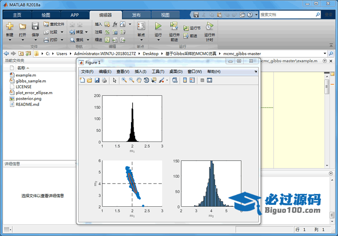Click the Save (保存) disk icon
Image resolution: width=338 pixels, height=236 pixels.
point(35,26)
